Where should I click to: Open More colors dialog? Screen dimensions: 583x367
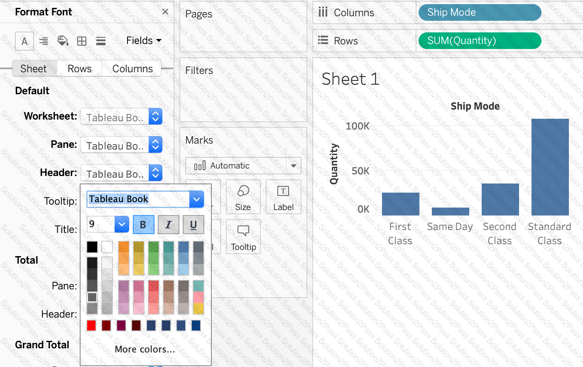point(145,350)
